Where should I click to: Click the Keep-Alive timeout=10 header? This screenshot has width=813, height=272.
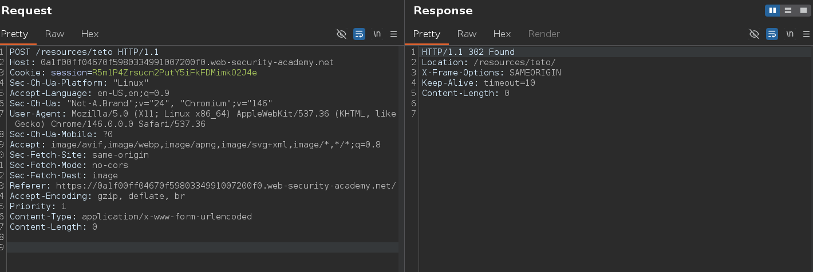pyautogui.click(x=479, y=83)
